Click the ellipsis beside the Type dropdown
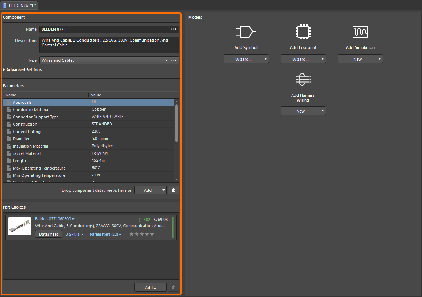Screen dimensions: 422x297 pyautogui.click(x=174, y=60)
